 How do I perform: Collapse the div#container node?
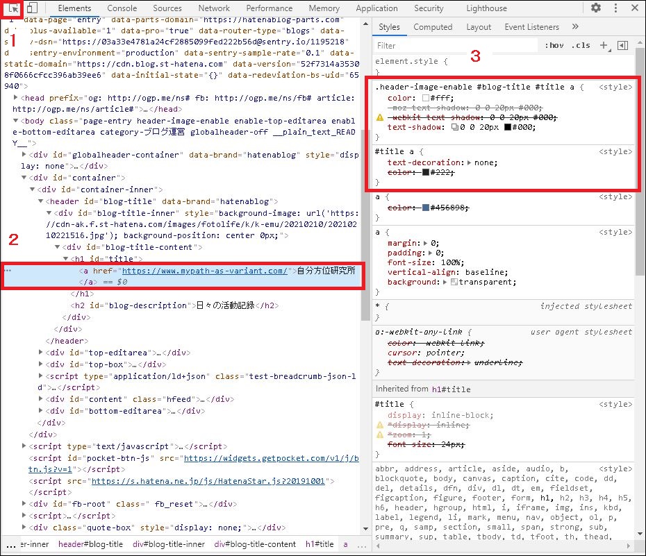click(x=24, y=178)
